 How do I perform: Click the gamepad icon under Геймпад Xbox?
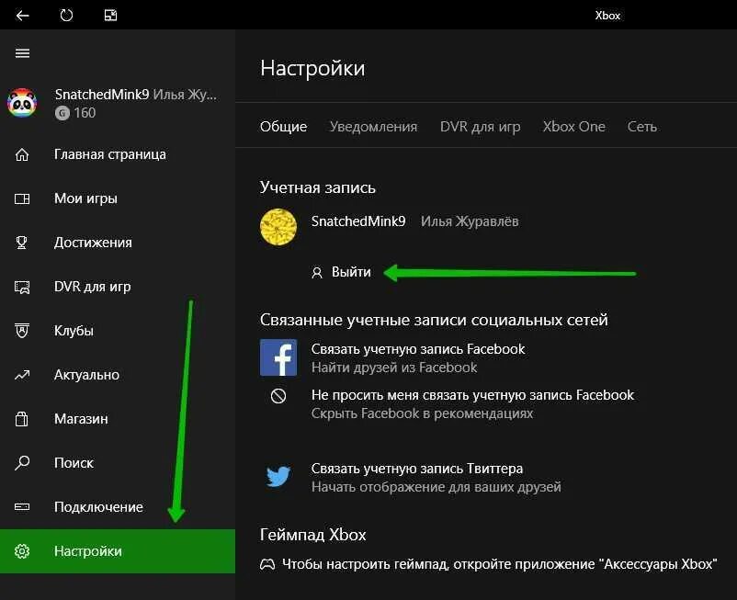[x=267, y=564]
